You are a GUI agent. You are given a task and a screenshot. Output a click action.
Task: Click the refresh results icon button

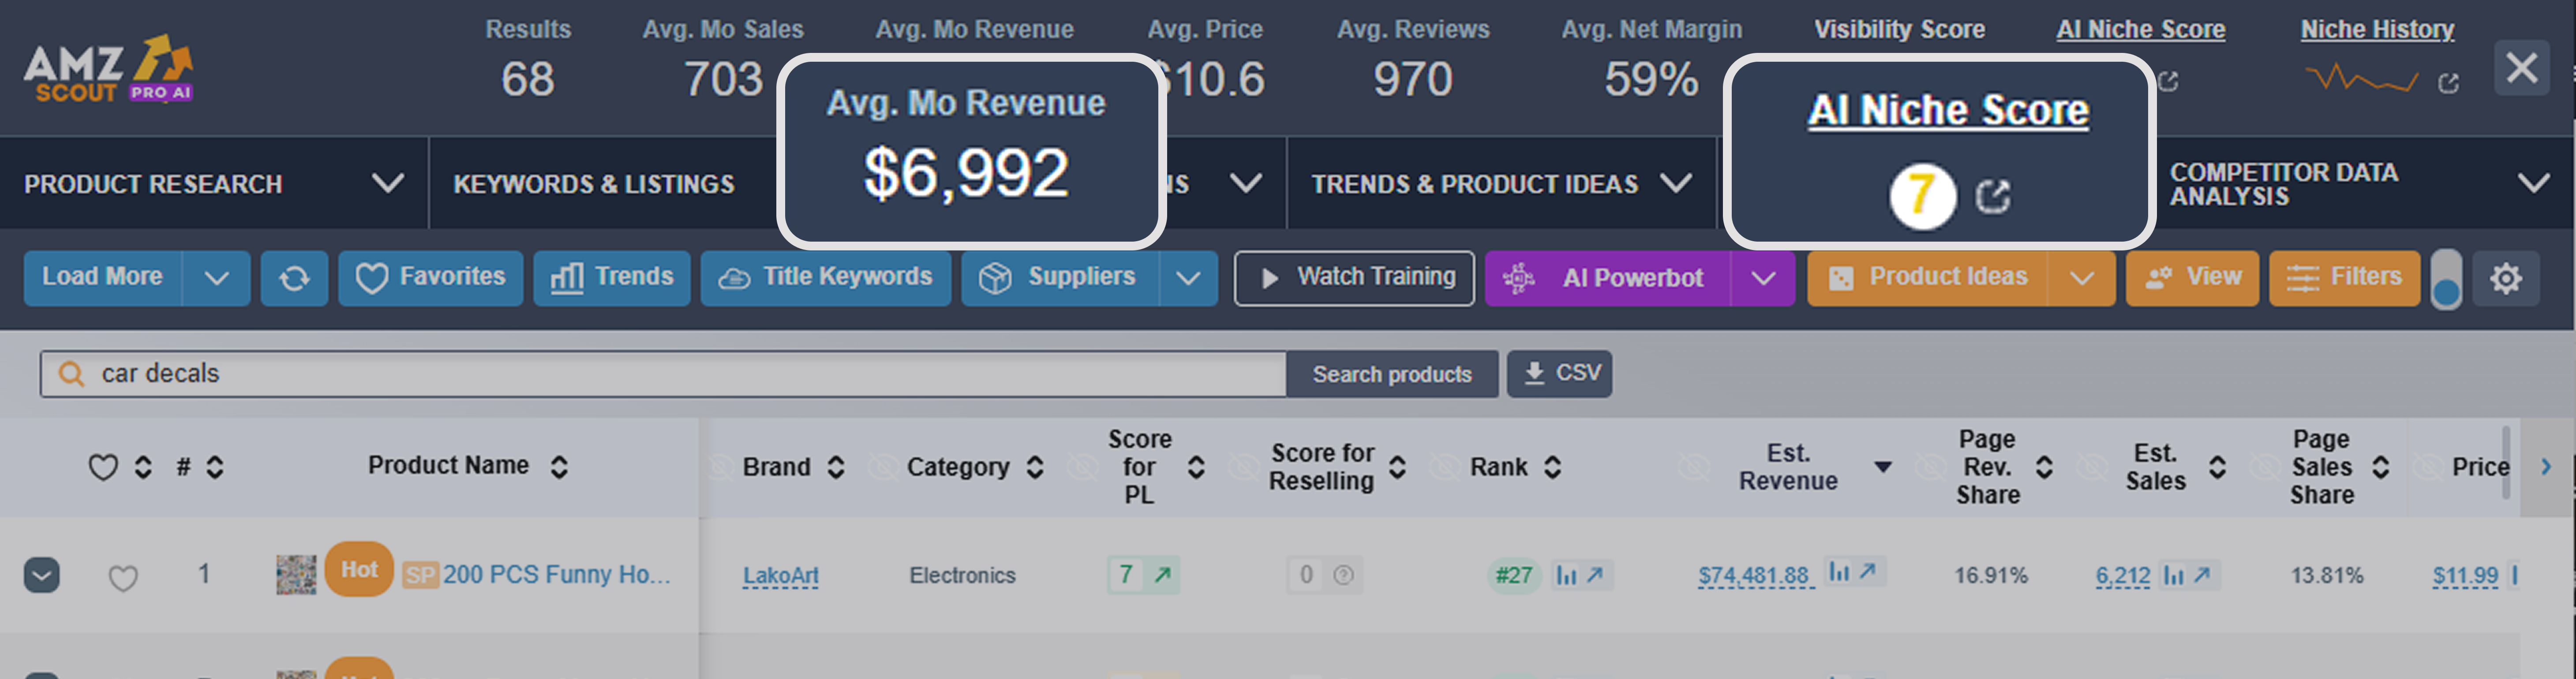[294, 278]
